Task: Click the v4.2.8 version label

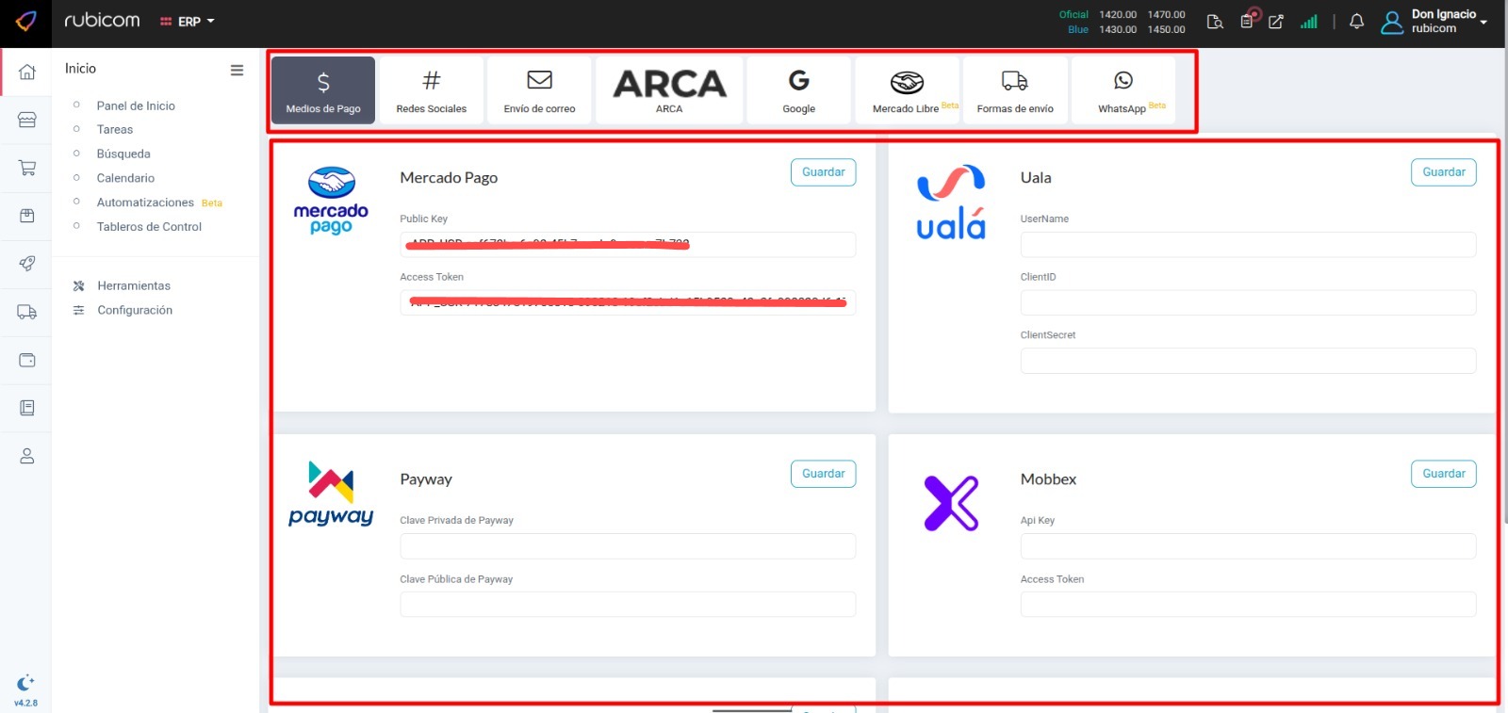Action: 25,704
